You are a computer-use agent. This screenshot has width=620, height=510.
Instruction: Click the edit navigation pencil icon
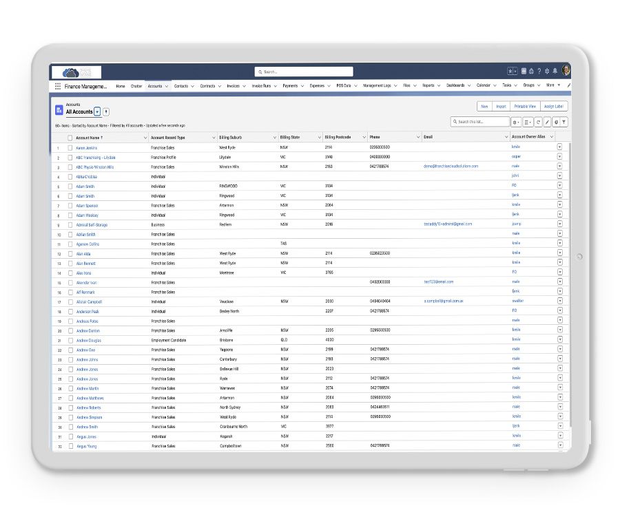pyautogui.click(x=568, y=85)
